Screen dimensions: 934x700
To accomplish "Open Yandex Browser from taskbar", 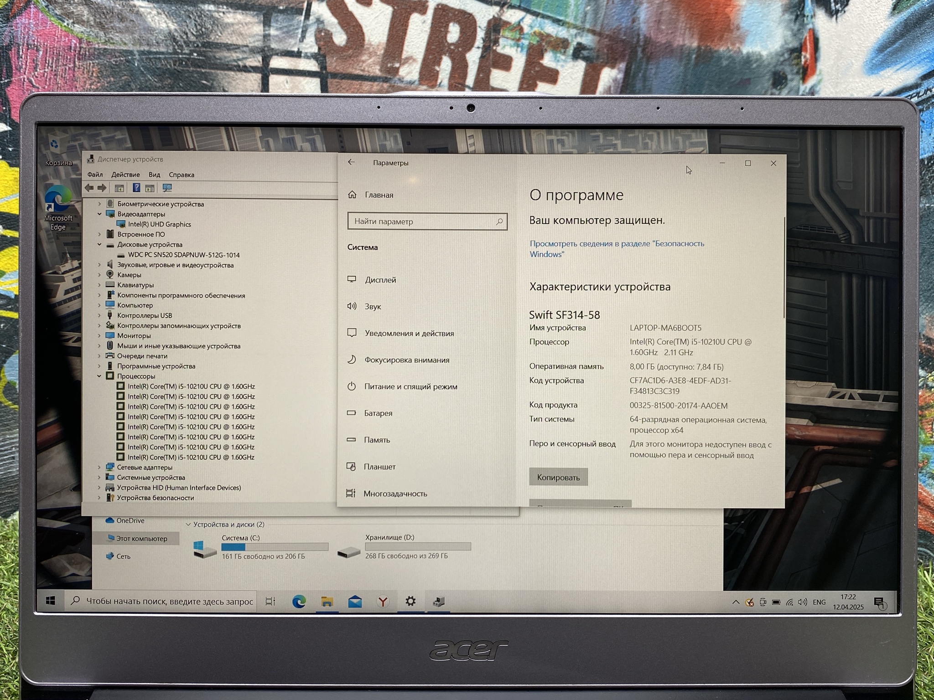I will tap(383, 602).
